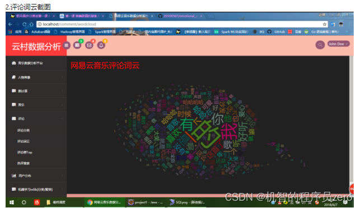Click the browser forward arrow
Screen dimensions: 361x208
(17, 24)
